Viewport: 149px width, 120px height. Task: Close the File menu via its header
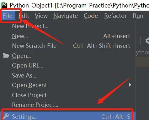click(x=8, y=16)
